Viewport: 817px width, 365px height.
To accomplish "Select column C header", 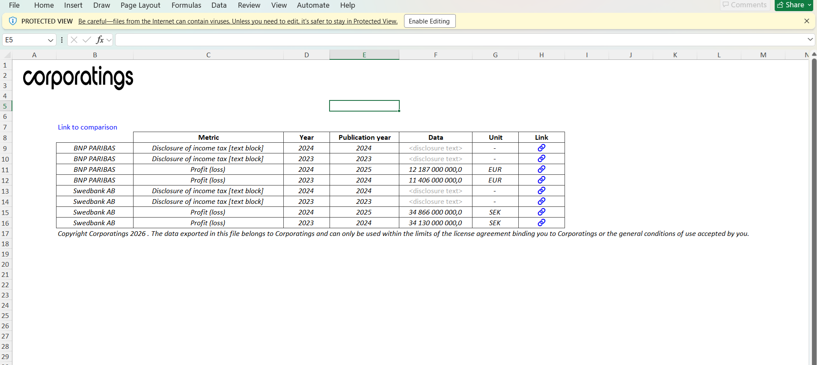I will 208,55.
